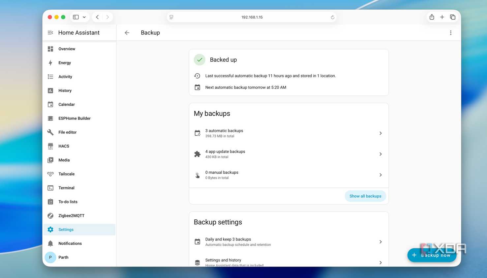Open the 0 manual backups row
Image resolution: width=487 pixels, height=278 pixels.
coord(289,175)
